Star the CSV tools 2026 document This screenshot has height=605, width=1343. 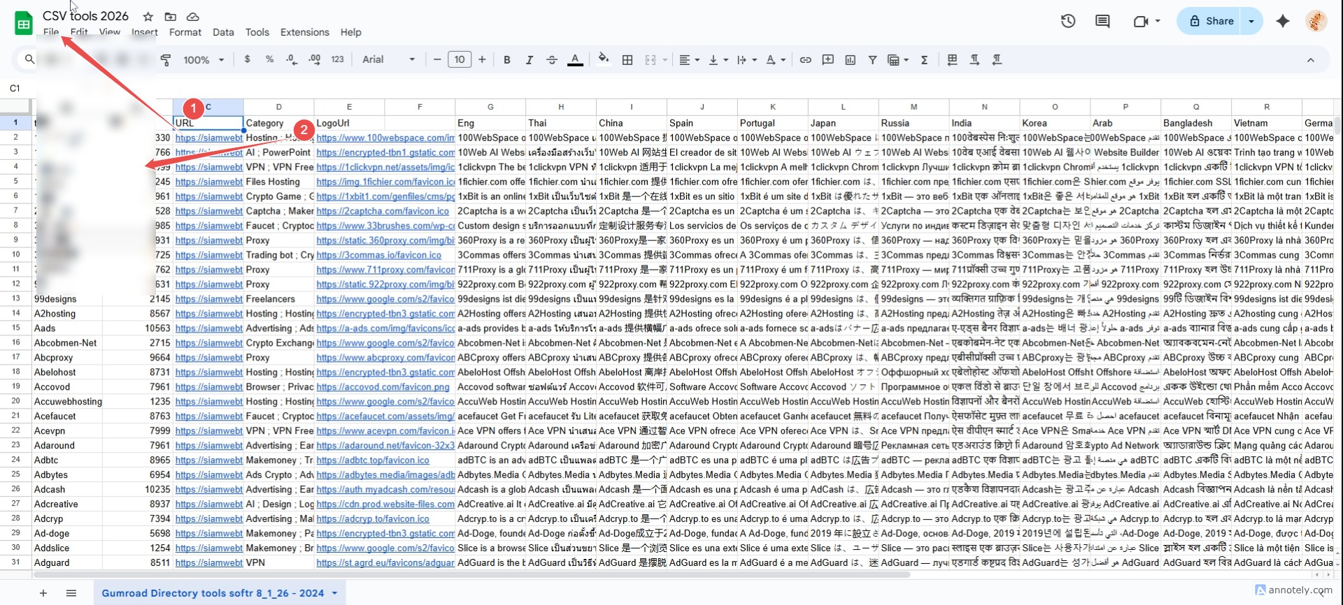click(148, 16)
